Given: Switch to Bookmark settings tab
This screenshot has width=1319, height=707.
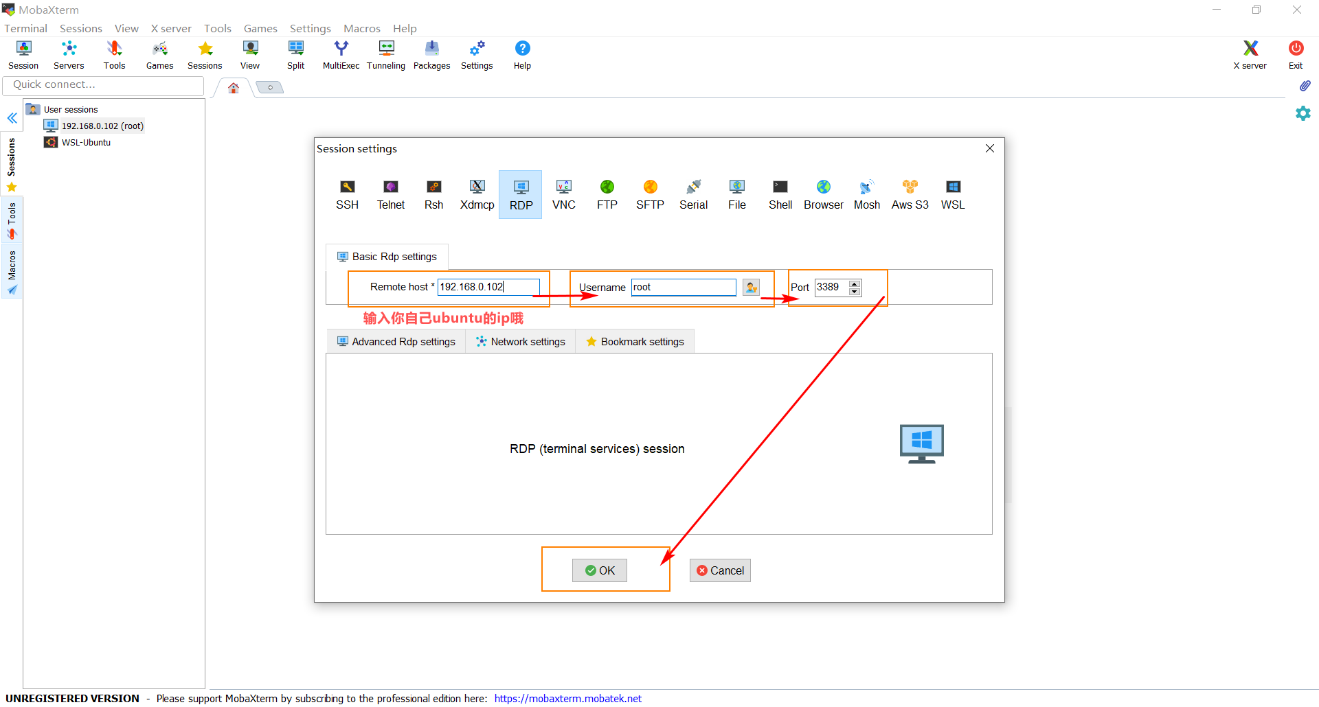Looking at the screenshot, I should tap(635, 342).
